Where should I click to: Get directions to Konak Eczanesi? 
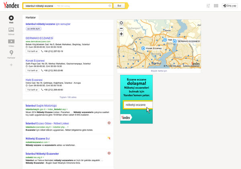tap(32, 70)
